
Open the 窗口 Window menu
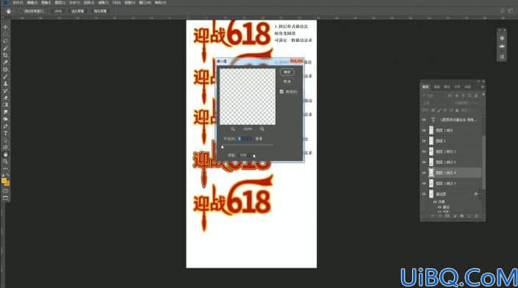coord(145,2)
